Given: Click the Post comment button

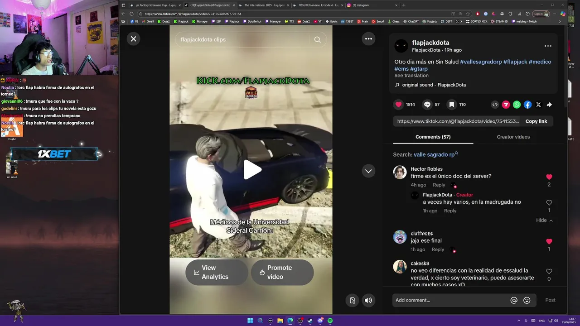Looking at the screenshot, I should tap(550, 300).
